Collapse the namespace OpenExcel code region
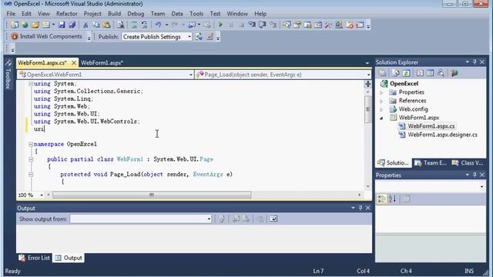The width and height of the screenshot is (493, 277). pyautogui.click(x=31, y=144)
